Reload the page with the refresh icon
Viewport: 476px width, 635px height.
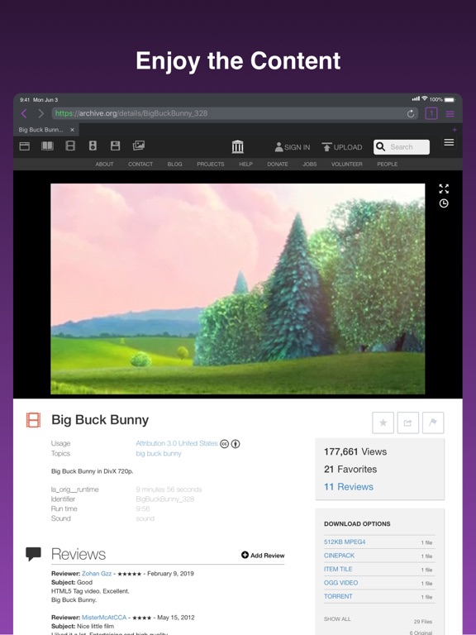click(411, 114)
